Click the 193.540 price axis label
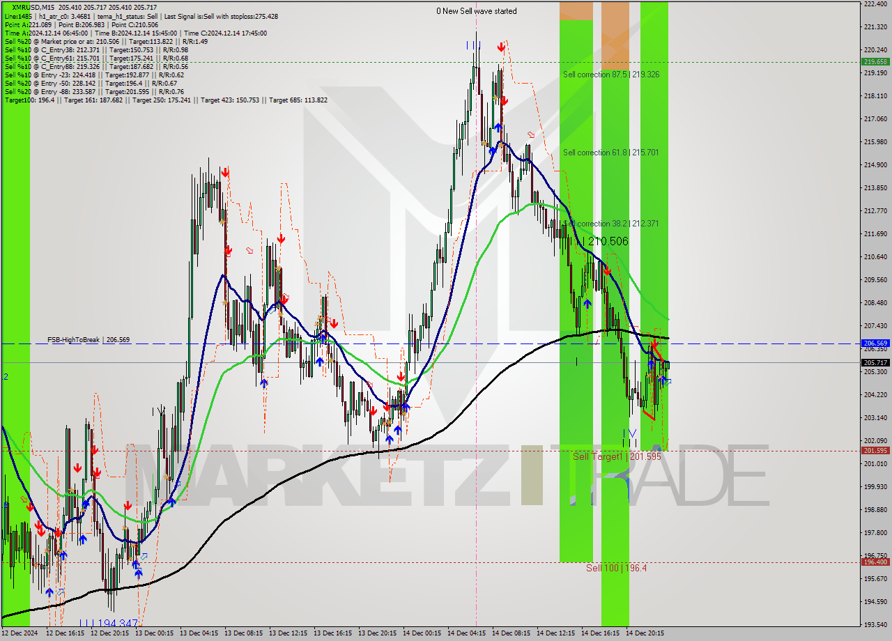892x641 pixels. click(875, 624)
